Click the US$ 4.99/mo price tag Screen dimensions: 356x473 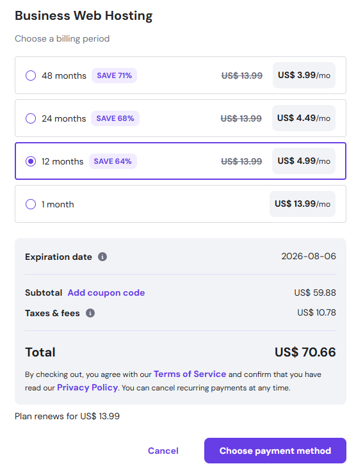click(x=303, y=161)
